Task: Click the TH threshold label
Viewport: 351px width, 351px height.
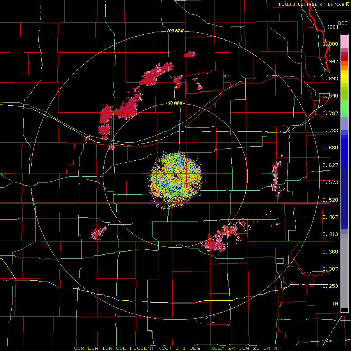Action: coord(335,304)
